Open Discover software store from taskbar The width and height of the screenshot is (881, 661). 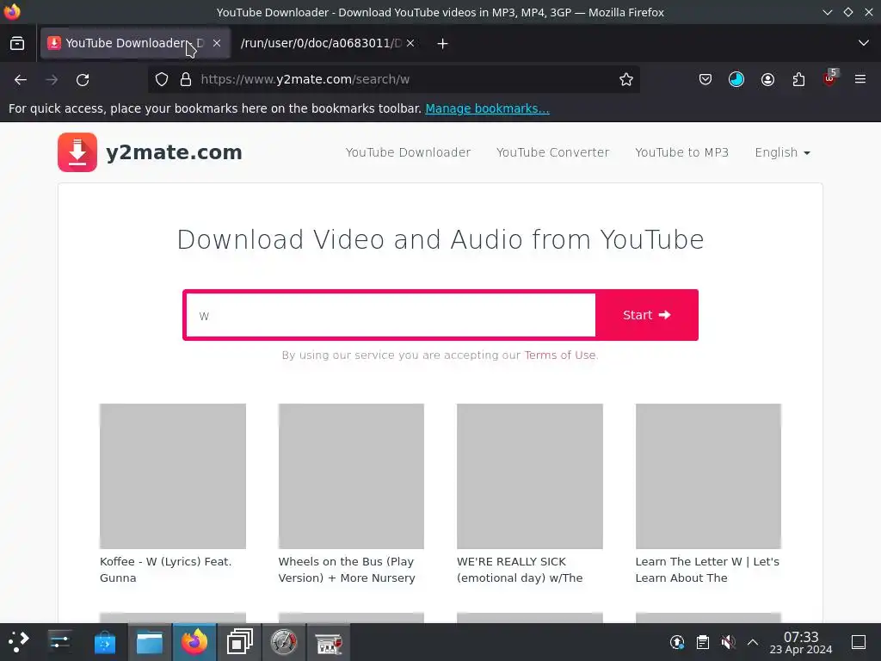(x=104, y=642)
